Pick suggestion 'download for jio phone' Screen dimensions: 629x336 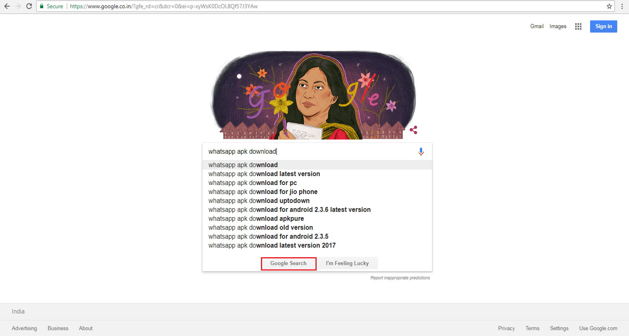[x=317, y=192]
